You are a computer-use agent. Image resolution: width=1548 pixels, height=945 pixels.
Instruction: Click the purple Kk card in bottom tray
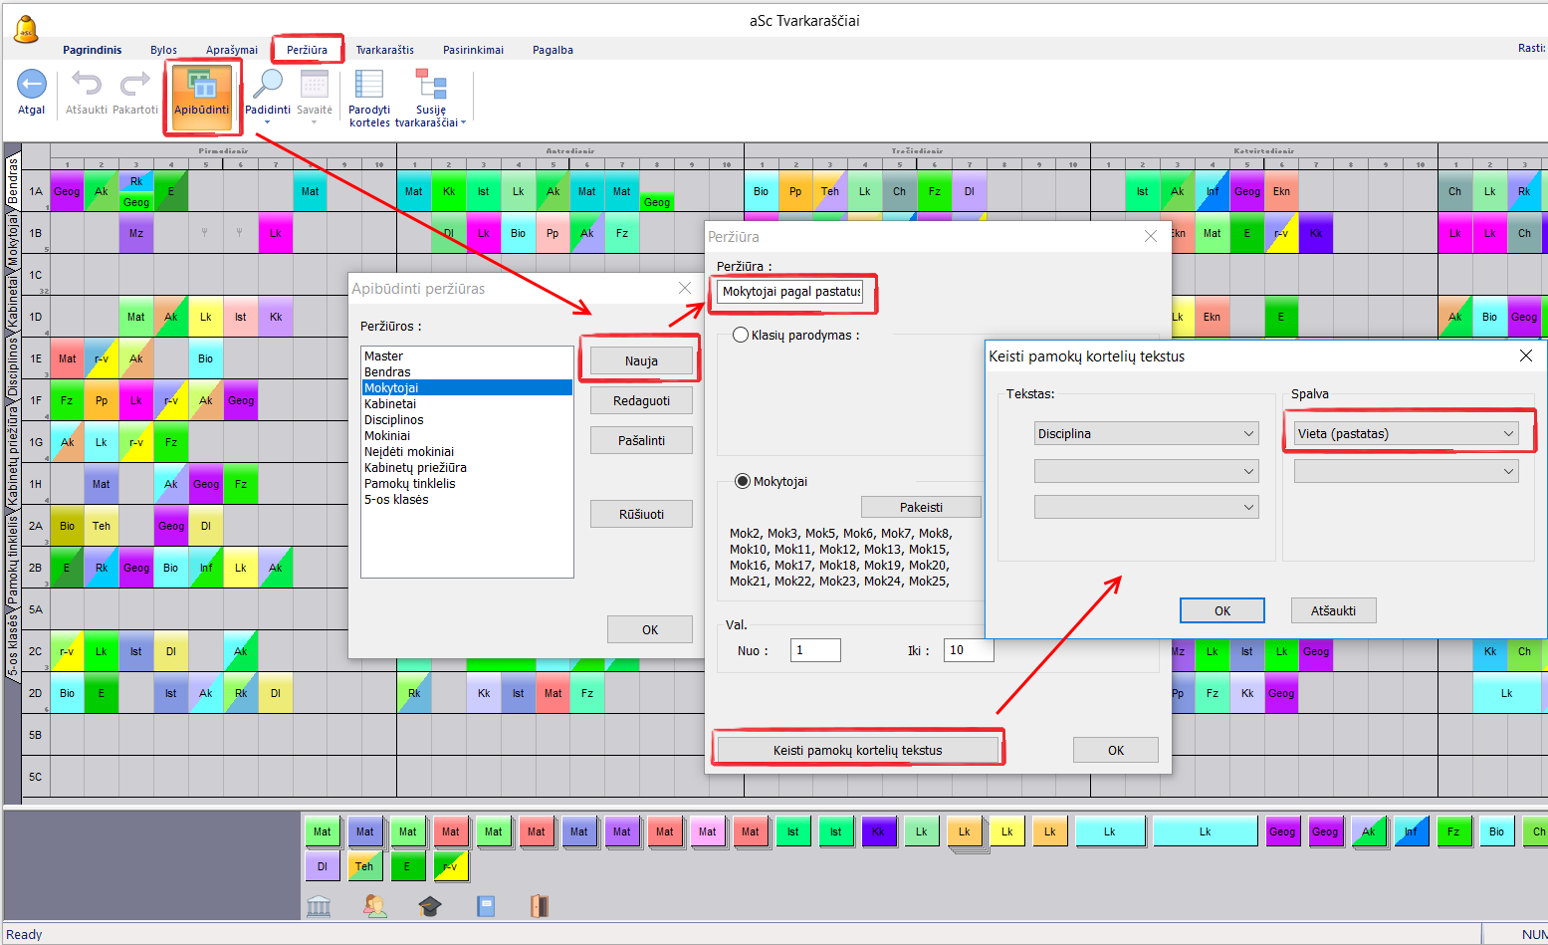(878, 831)
